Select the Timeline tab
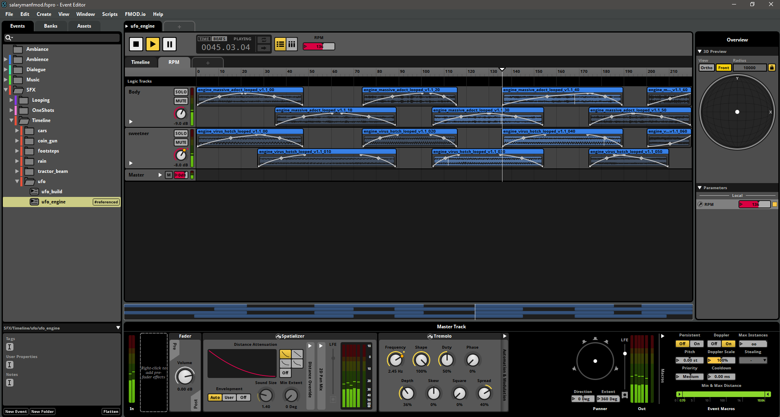The height and width of the screenshot is (417, 780). click(x=141, y=62)
